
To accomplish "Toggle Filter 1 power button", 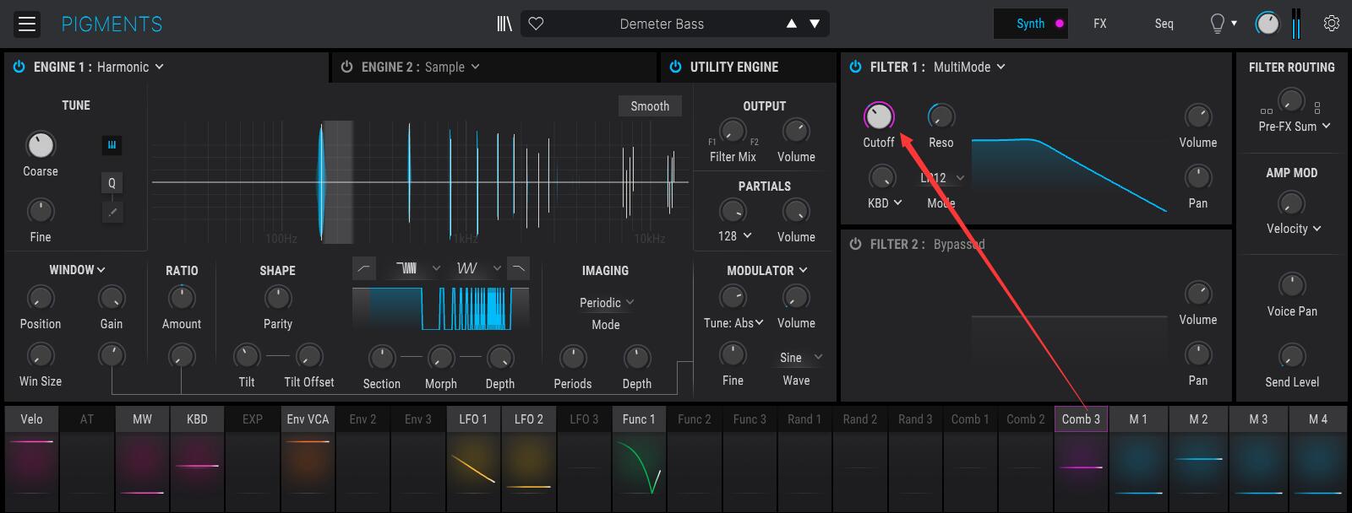I will point(855,67).
